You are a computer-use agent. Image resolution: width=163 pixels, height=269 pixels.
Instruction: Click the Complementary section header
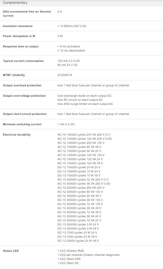pyautogui.click(x=15, y=3)
